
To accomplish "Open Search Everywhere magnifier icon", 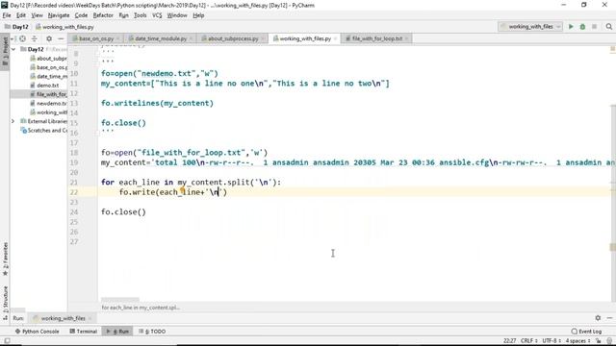I will (609, 27).
